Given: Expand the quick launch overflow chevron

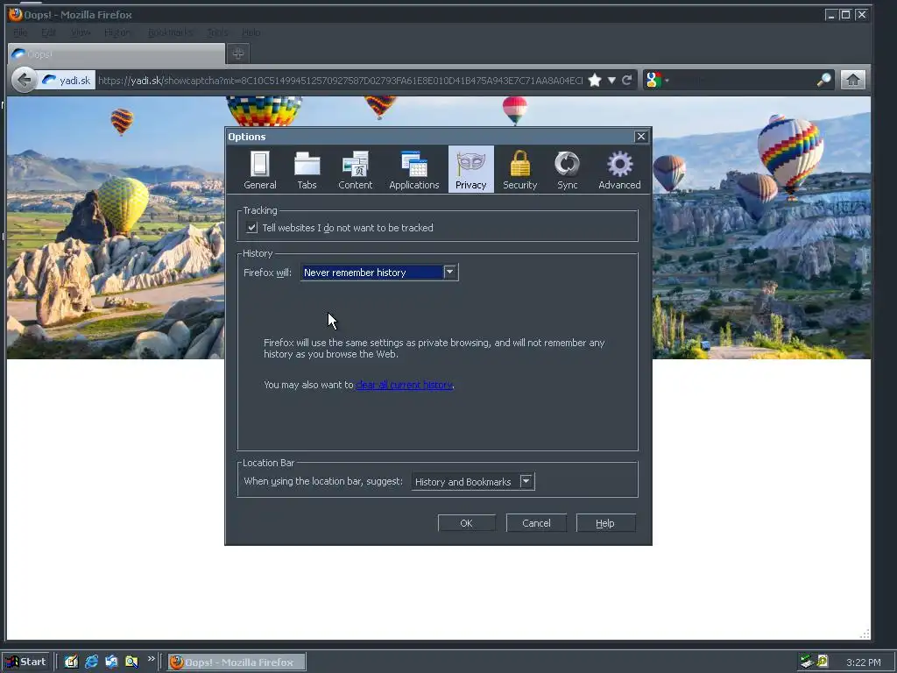Looking at the screenshot, I should (x=151, y=659).
